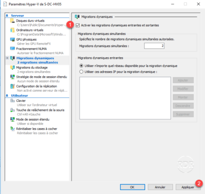Click the Migrations dynamiques header icon in right pane
The image size is (205, 194).
77,16
